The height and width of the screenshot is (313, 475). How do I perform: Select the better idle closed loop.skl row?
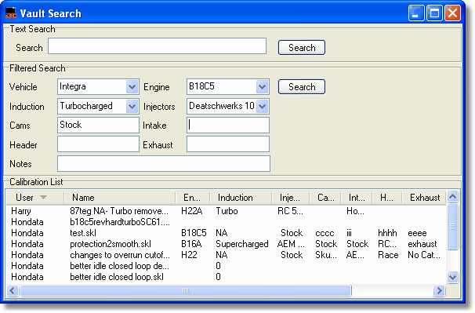coord(226,277)
